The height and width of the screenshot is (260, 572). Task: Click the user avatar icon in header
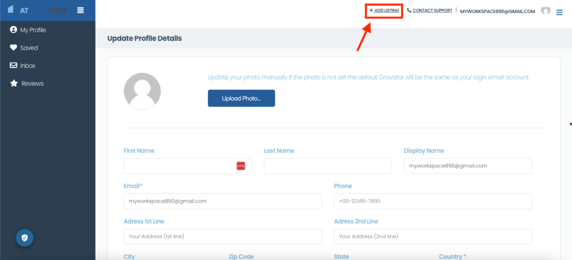(546, 11)
